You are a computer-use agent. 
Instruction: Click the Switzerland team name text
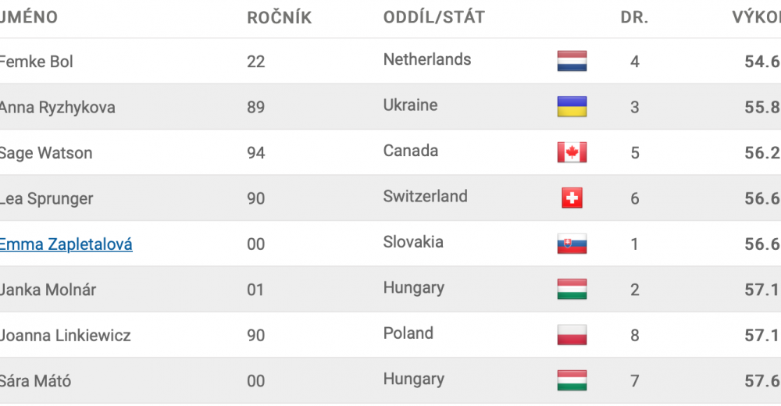click(425, 196)
